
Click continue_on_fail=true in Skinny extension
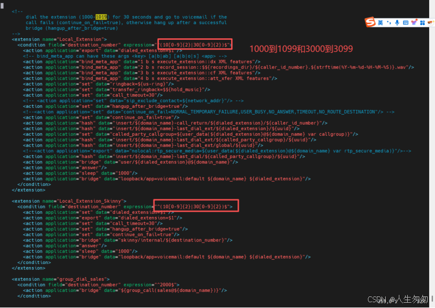pos(101,235)
